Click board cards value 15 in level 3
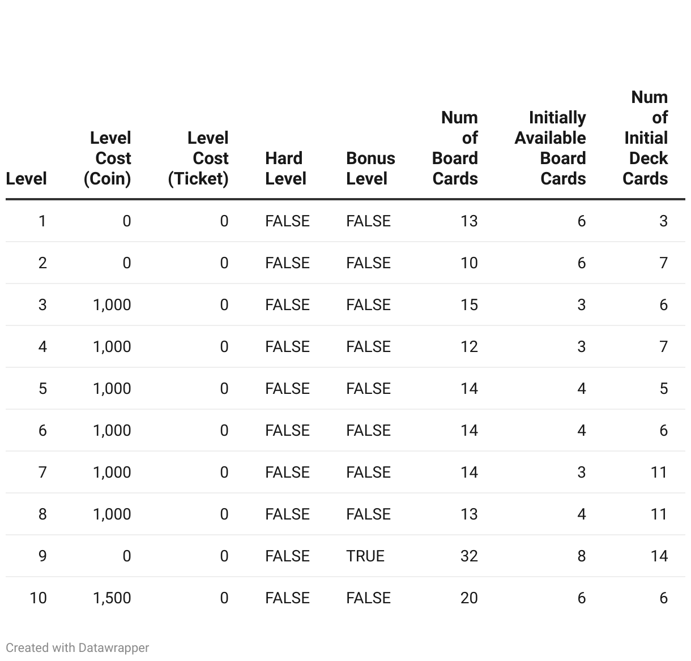691x661 pixels. (469, 304)
